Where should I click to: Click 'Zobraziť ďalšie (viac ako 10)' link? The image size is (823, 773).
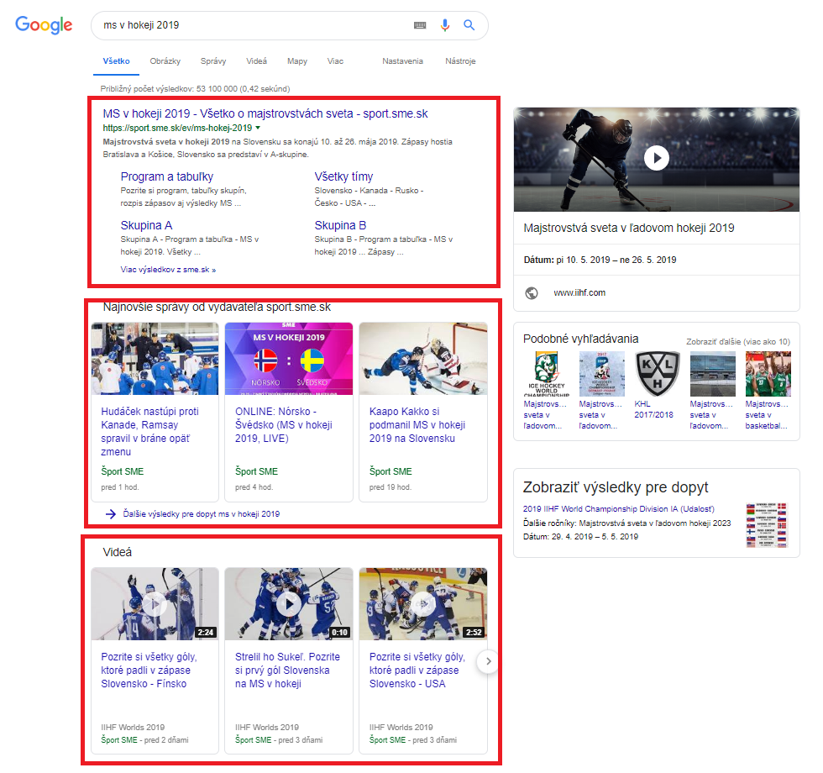pos(738,342)
